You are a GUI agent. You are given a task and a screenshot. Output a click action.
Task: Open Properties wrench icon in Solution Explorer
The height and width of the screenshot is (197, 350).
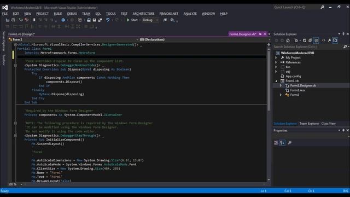329,40
